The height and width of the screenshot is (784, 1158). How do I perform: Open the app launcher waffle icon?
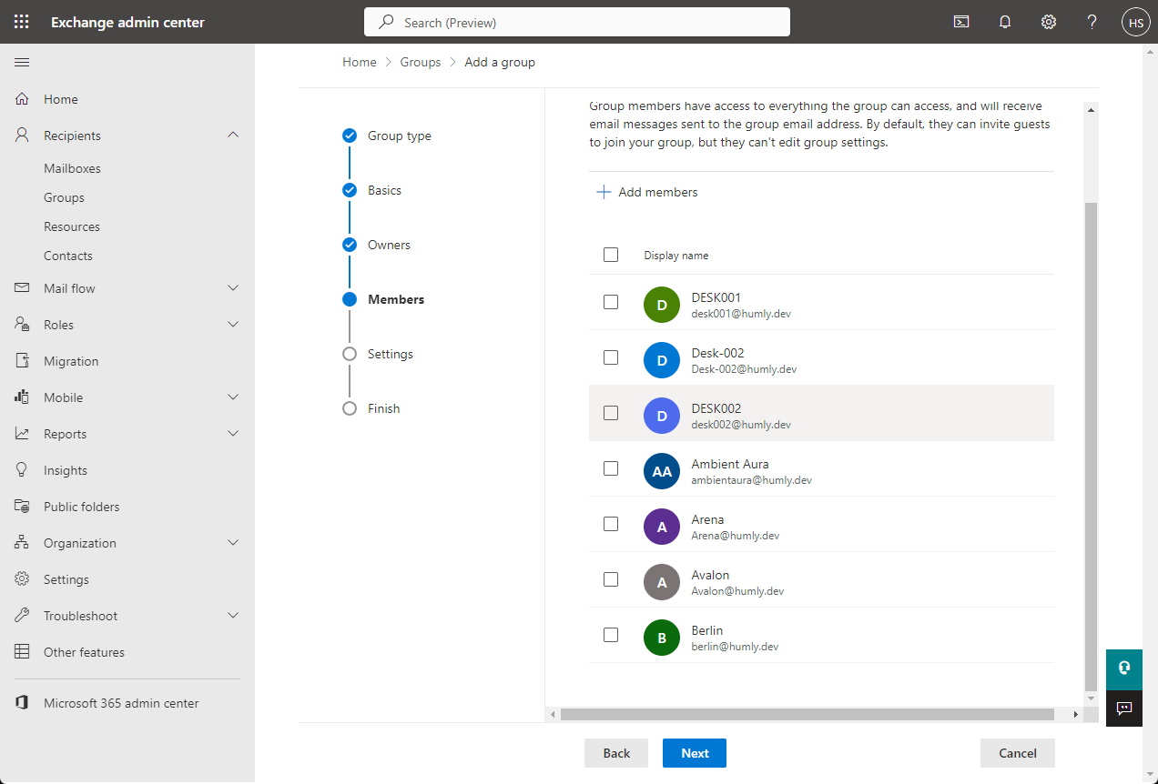[22, 21]
